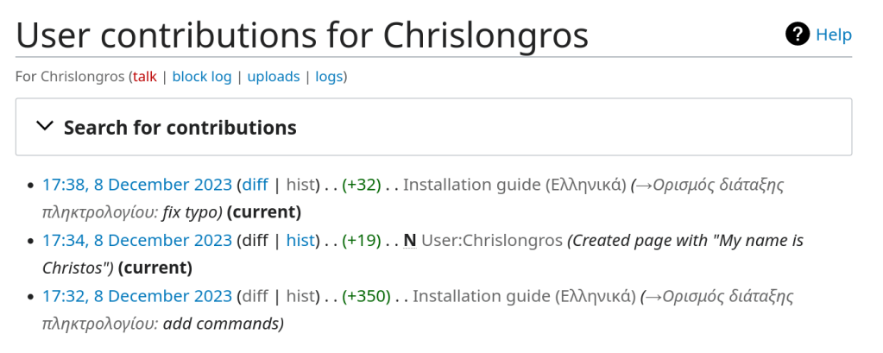Click the Search for contributions heading

click(x=180, y=128)
